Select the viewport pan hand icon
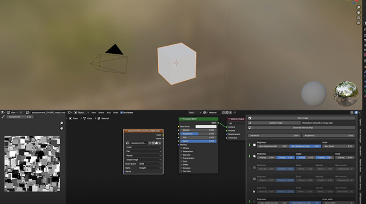 point(358,12)
